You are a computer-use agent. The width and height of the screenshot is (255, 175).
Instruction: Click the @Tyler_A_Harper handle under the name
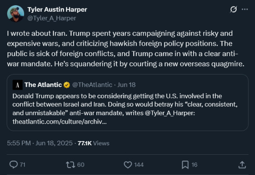[52, 18]
